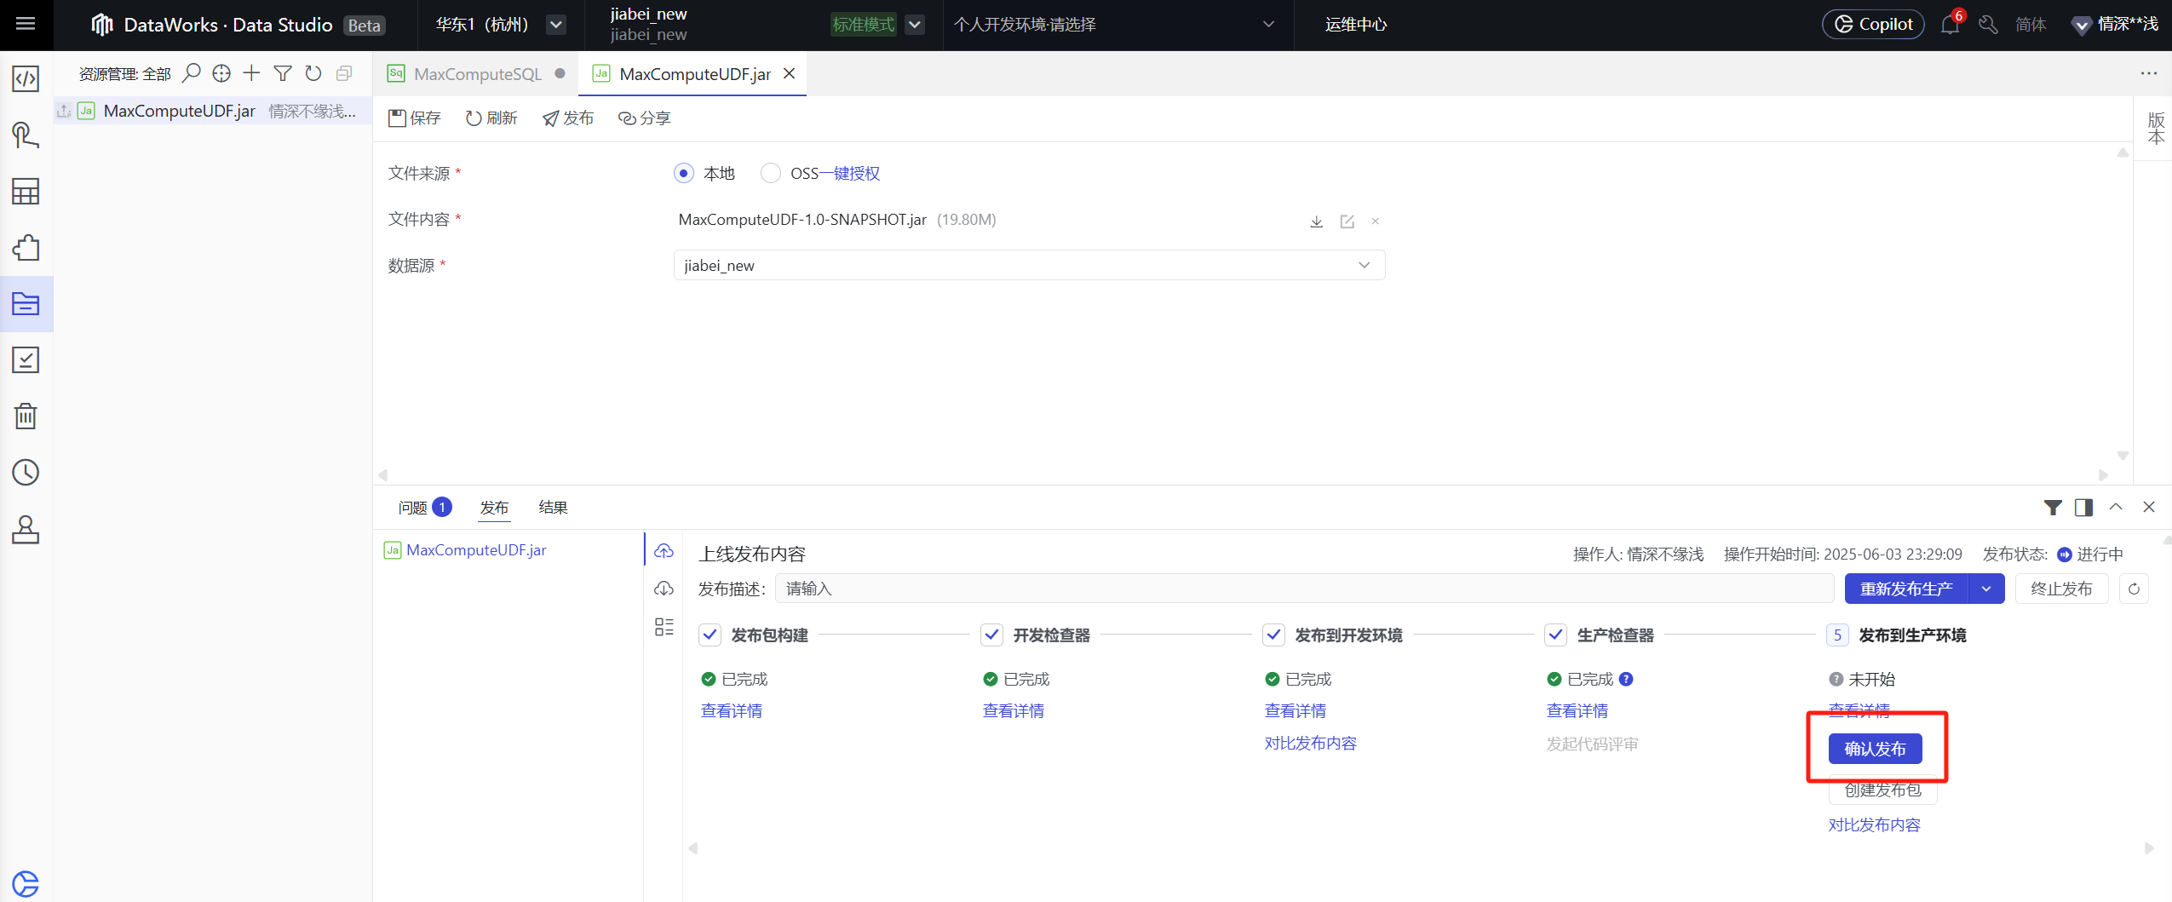Viewport: 2172px width, 902px height.
Task: Open Copilot icon at sidebar bottom
Action: tap(26, 883)
